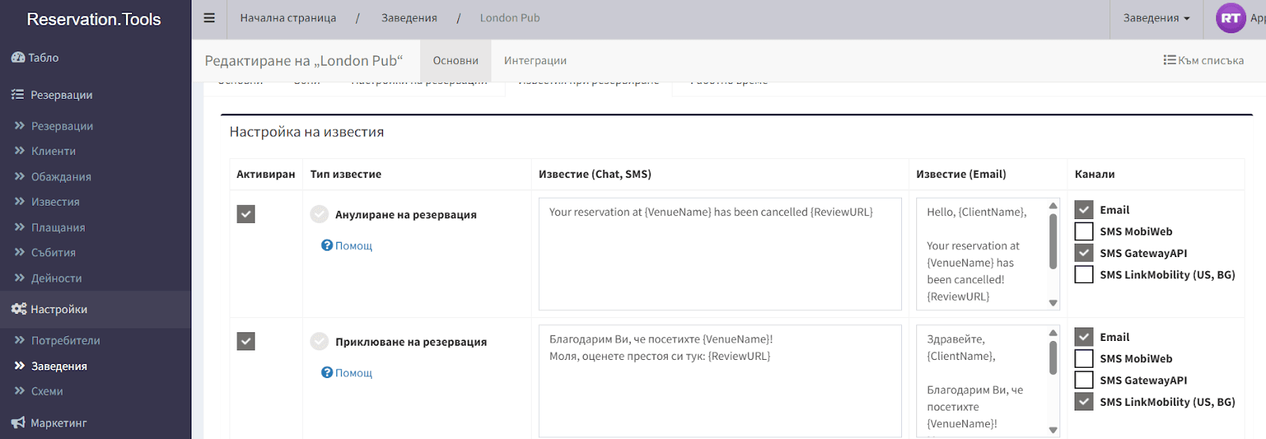Image resolution: width=1266 pixels, height=439 pixels.
Task: Switch to the Интеграции tab
Action: [x=535, y=61]
